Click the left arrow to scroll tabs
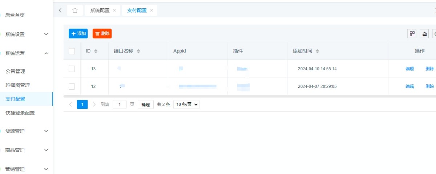This screenshot has width=436, height=174. point(60,10)
